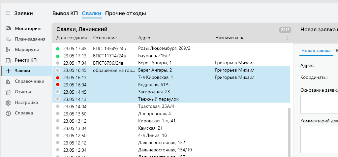Open table column options three-dot menu

pos(287,38)
